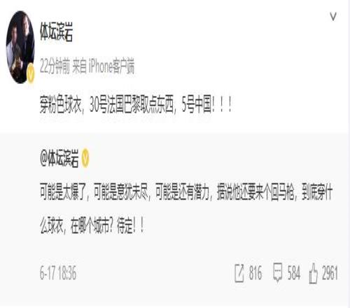350x308 pixels.
Task: Open the post options chevron menu
Action: 333,17
